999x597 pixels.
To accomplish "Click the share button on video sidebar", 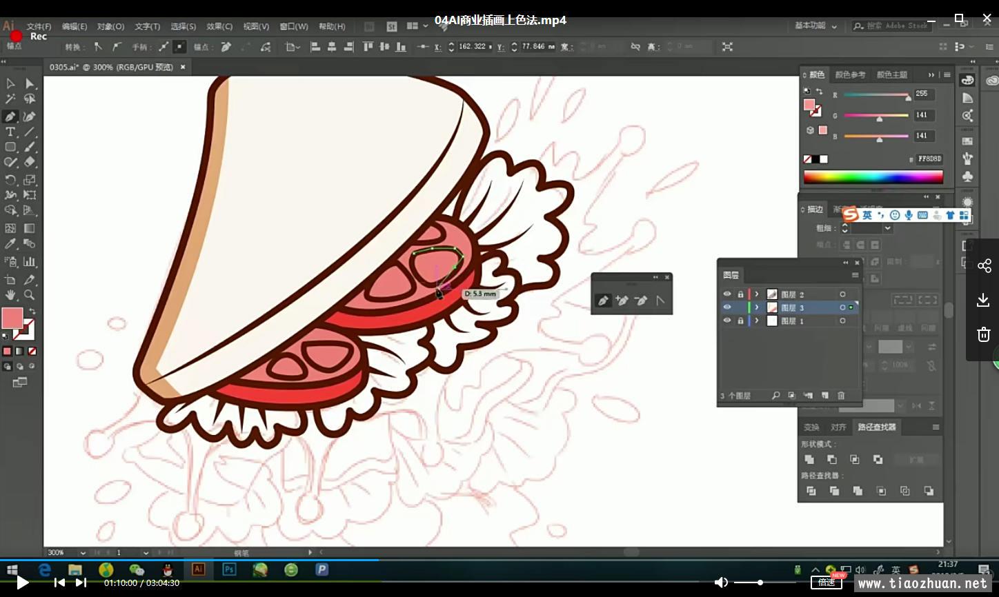I will click(x=984, y=265).
